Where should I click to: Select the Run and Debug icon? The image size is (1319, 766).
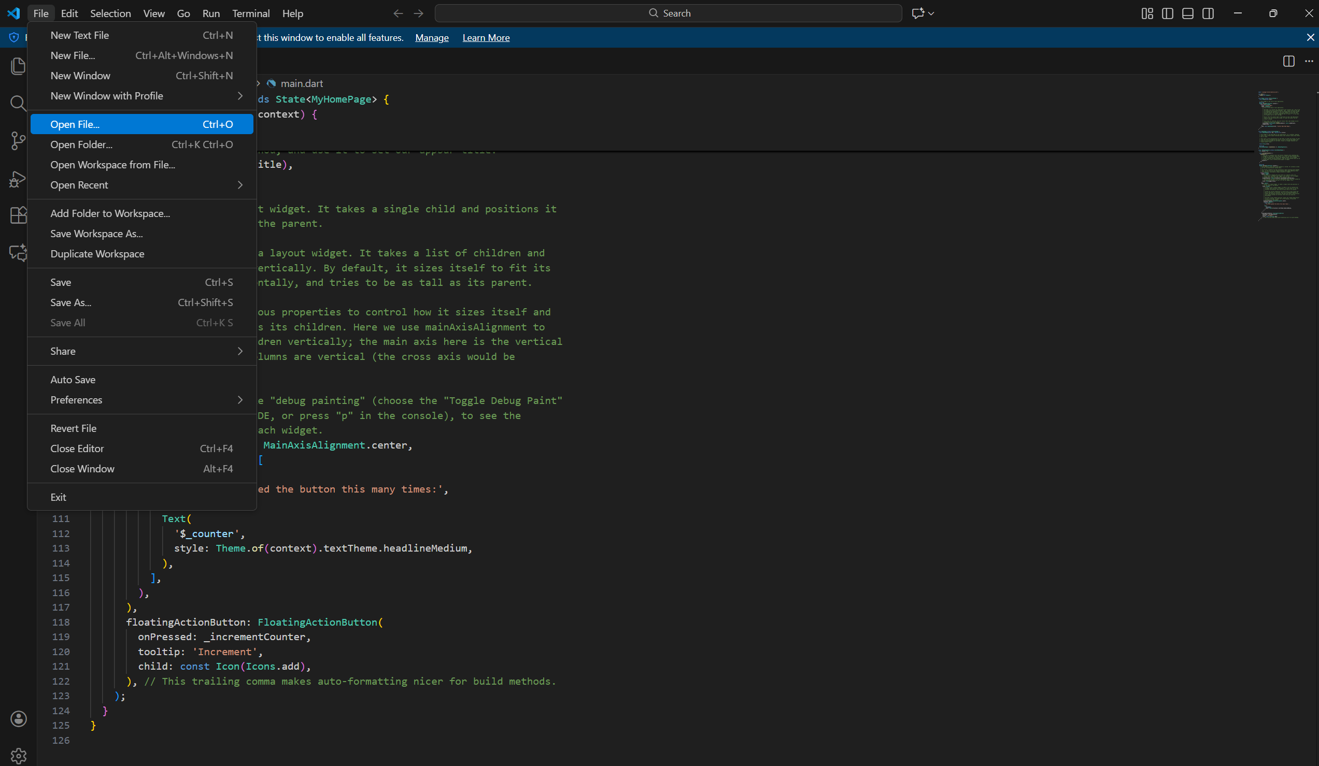(x=18, y=178)
